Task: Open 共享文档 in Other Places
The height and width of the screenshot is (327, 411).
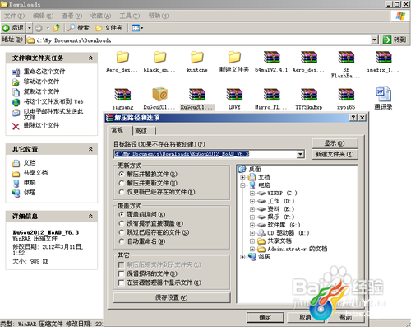Action: tap(35, 173)
